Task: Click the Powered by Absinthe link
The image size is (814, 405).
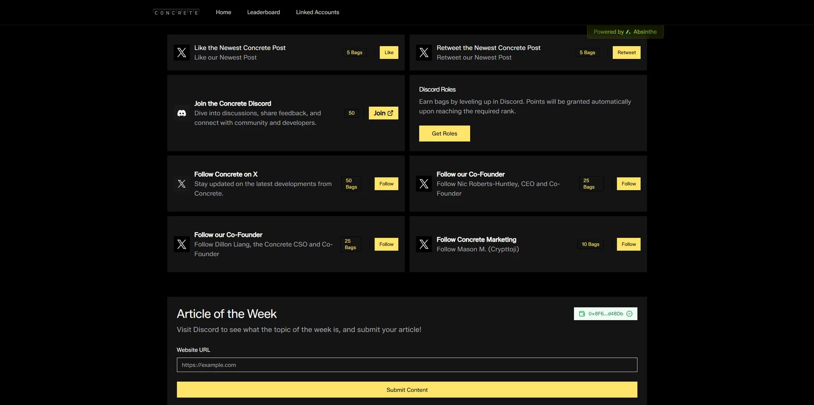Action: coord(625,32)
